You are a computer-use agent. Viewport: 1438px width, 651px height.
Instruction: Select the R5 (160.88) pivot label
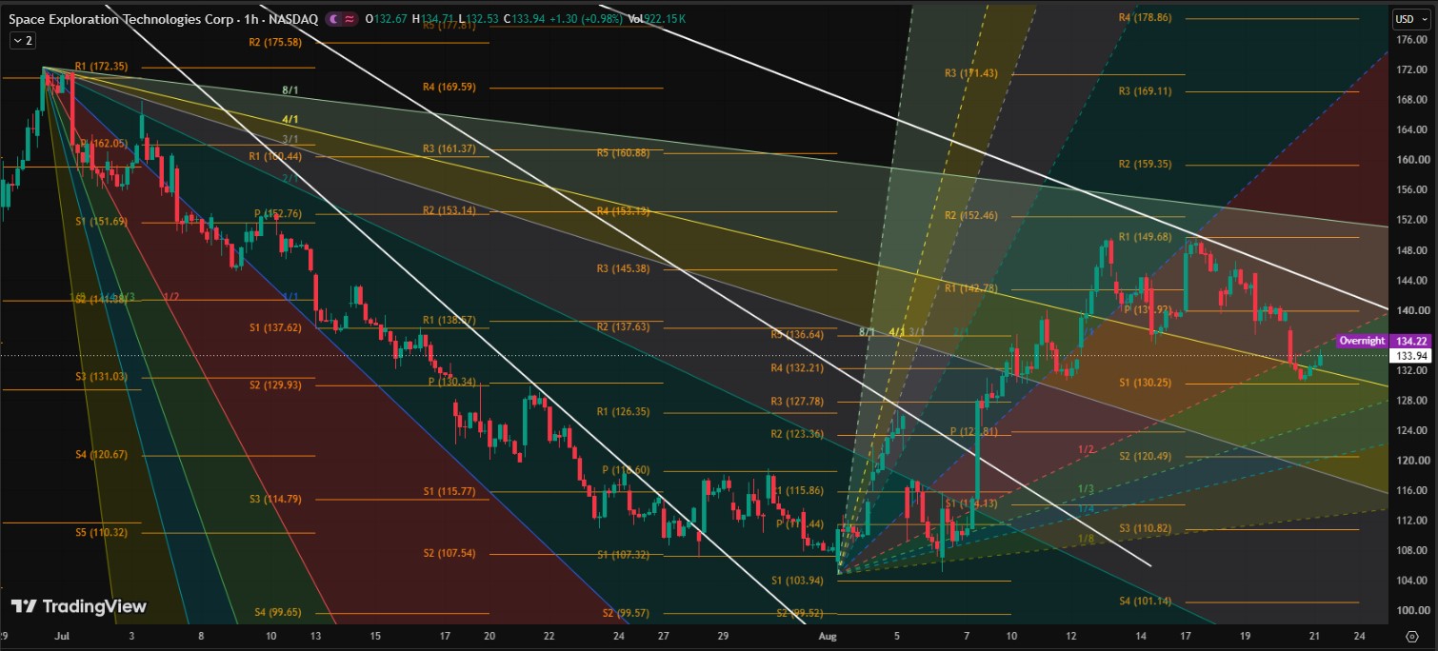click(x=623, y=152)
